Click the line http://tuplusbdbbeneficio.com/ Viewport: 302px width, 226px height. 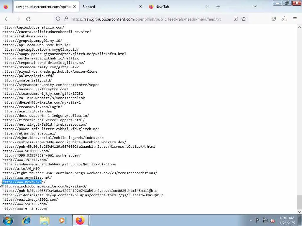pos(33,27)
